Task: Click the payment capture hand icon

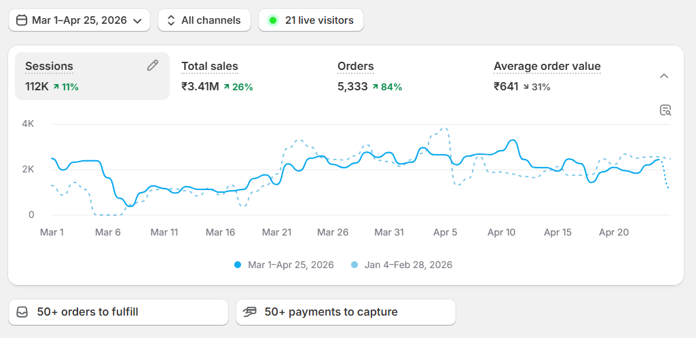Action: pyautogui.click(x=250, y=312)
